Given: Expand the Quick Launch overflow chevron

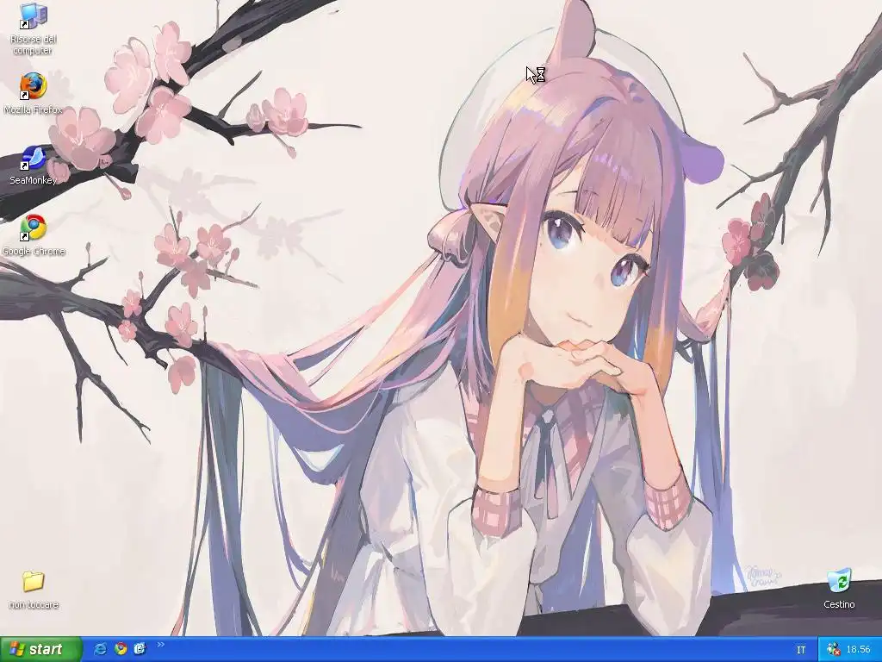Looking at the screenshot, I should pyautogui.click(x=161, y=645).
